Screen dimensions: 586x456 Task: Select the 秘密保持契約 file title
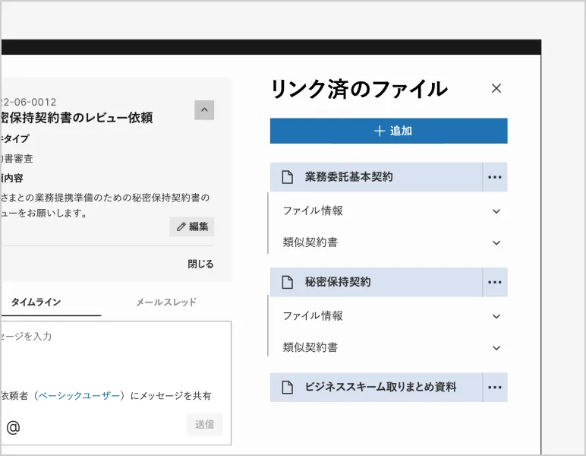pos(338,282)
